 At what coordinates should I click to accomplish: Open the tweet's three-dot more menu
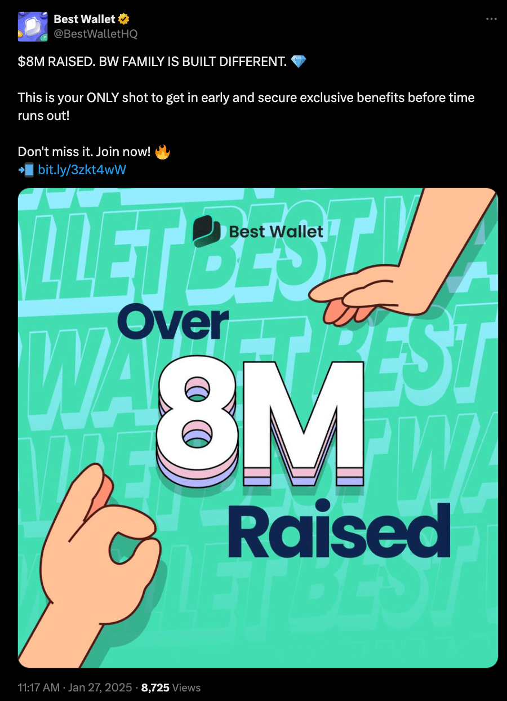pyautogui.click(x=491, y=19)
